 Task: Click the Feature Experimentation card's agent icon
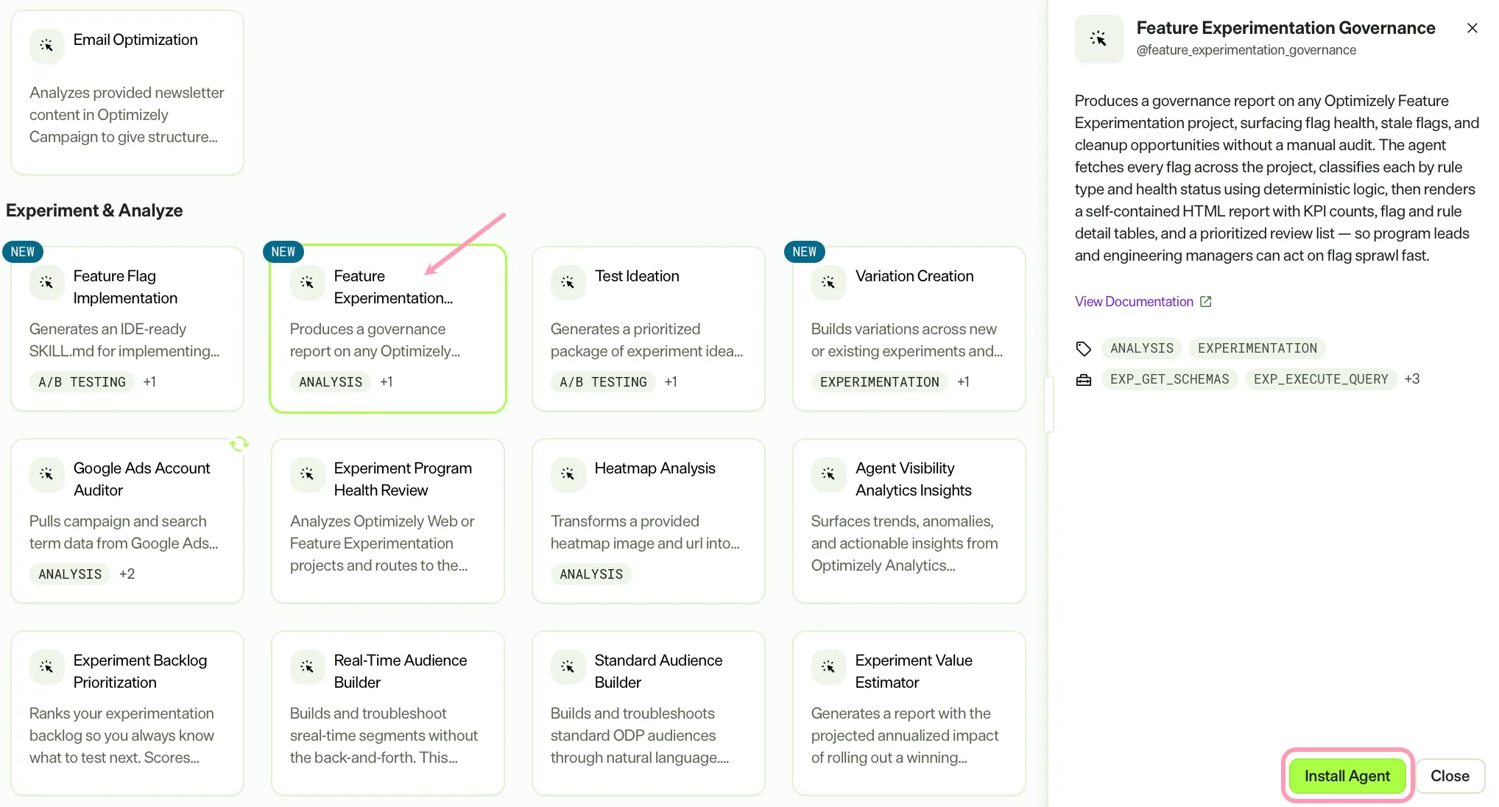307,282
